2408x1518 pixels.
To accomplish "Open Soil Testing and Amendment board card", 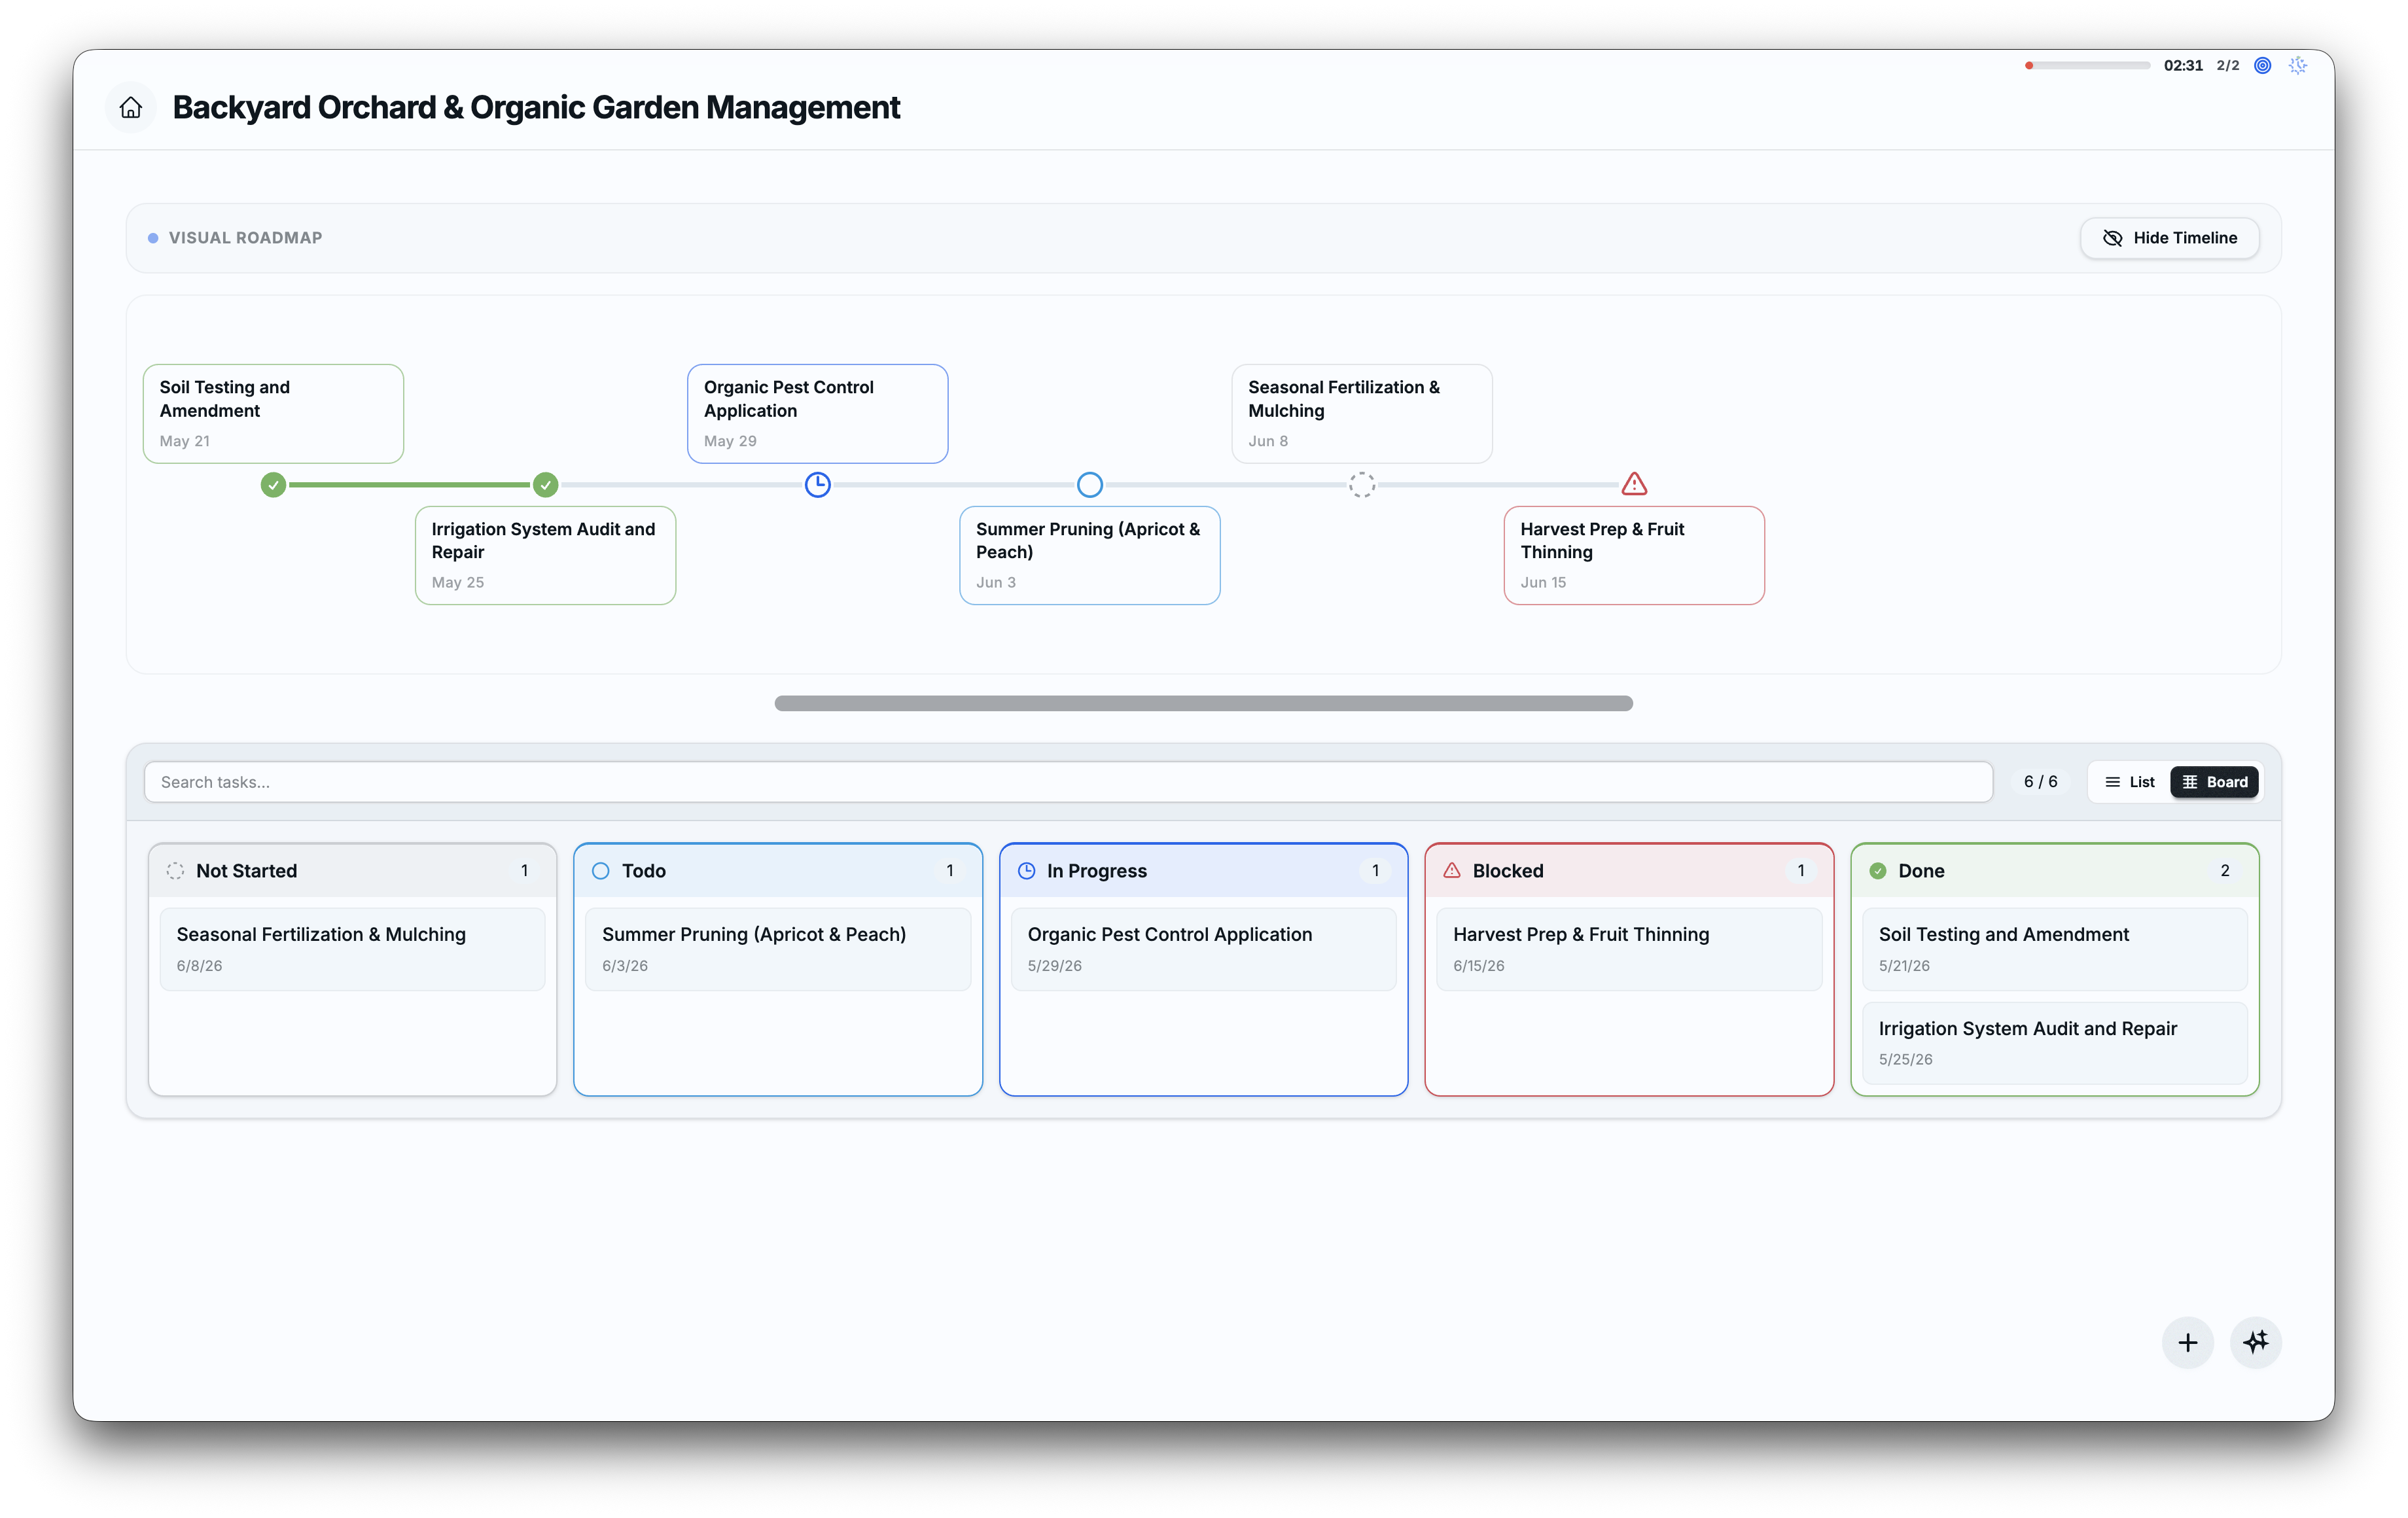I will point(2055,949).
